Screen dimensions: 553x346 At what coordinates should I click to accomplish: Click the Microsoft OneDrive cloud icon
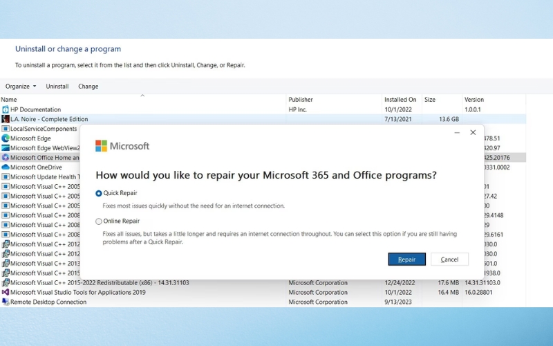coord(6,167)
